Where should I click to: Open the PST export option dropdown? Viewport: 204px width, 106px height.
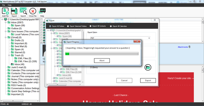click(x=120, y=38)
